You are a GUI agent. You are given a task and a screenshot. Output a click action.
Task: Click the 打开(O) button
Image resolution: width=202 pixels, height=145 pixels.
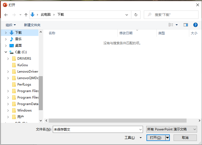coord(156,138)
